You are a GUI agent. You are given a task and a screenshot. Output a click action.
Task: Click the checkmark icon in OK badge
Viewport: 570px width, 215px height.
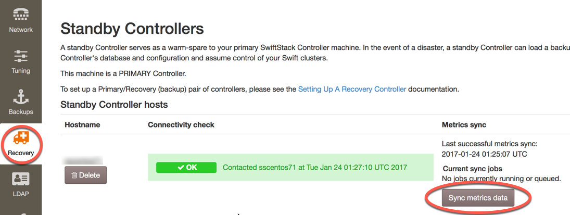pyautogui.click(x=181, y=167)
